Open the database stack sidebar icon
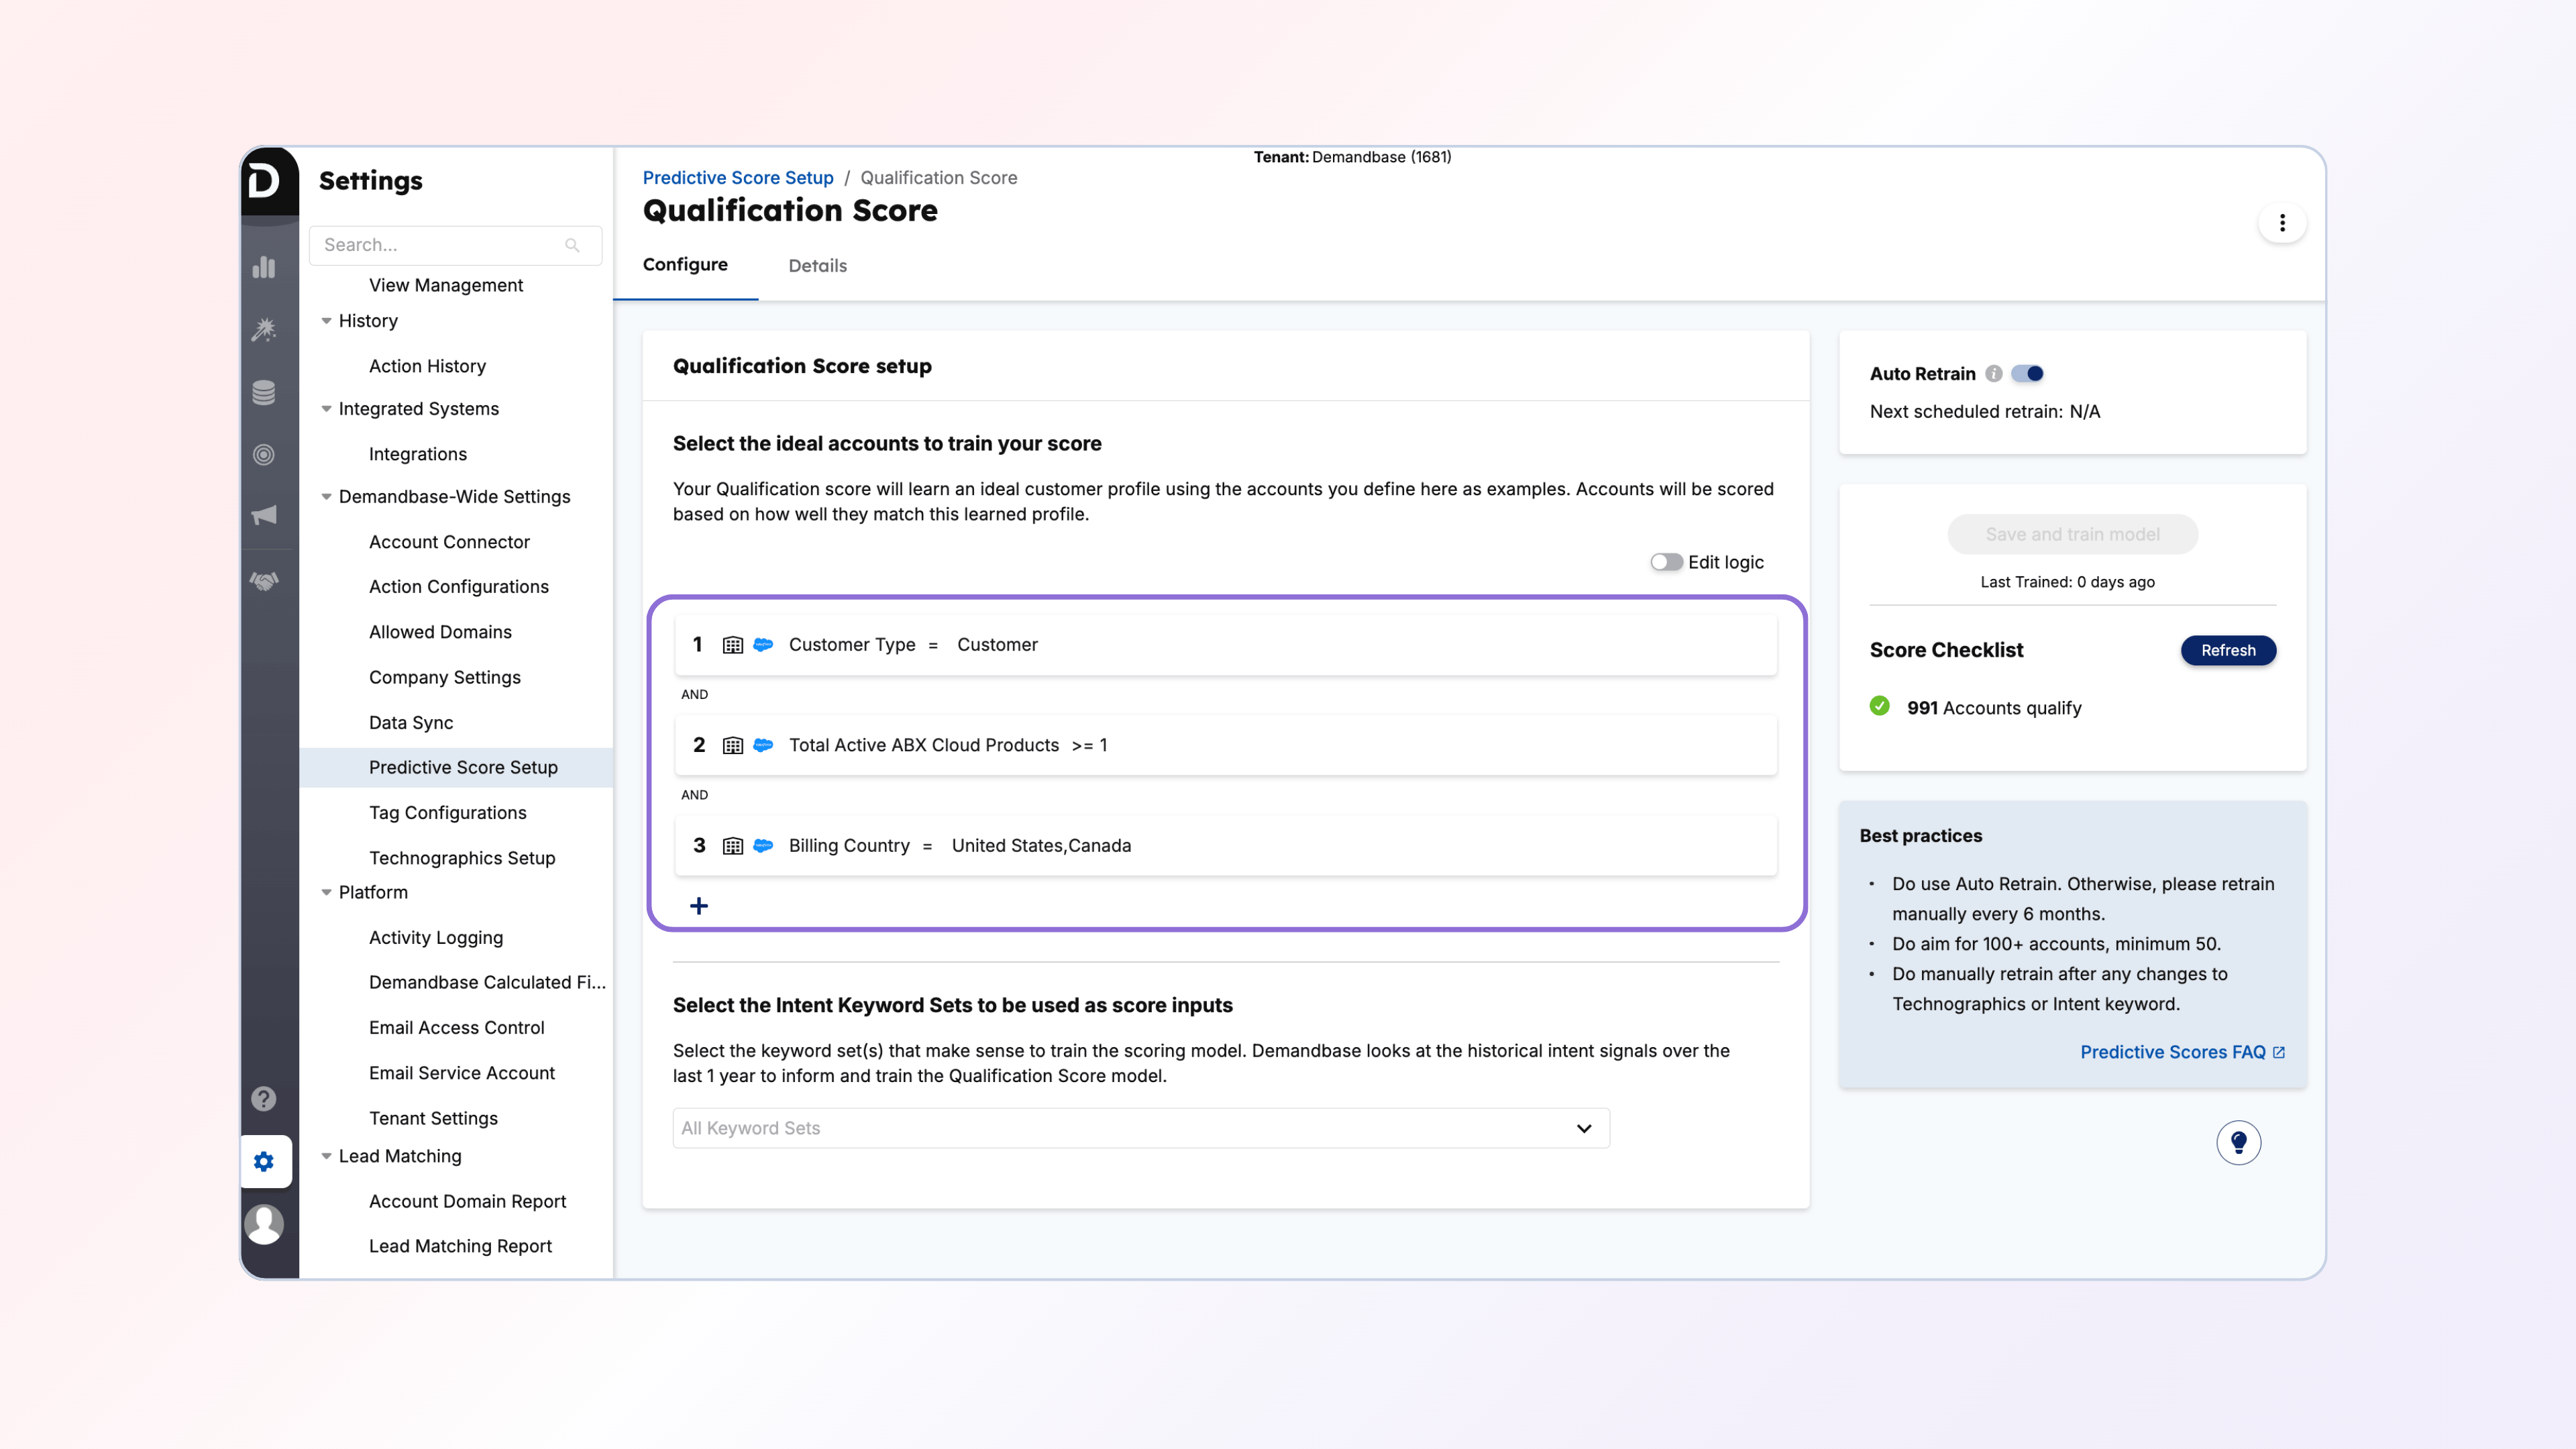 (264, 392)
